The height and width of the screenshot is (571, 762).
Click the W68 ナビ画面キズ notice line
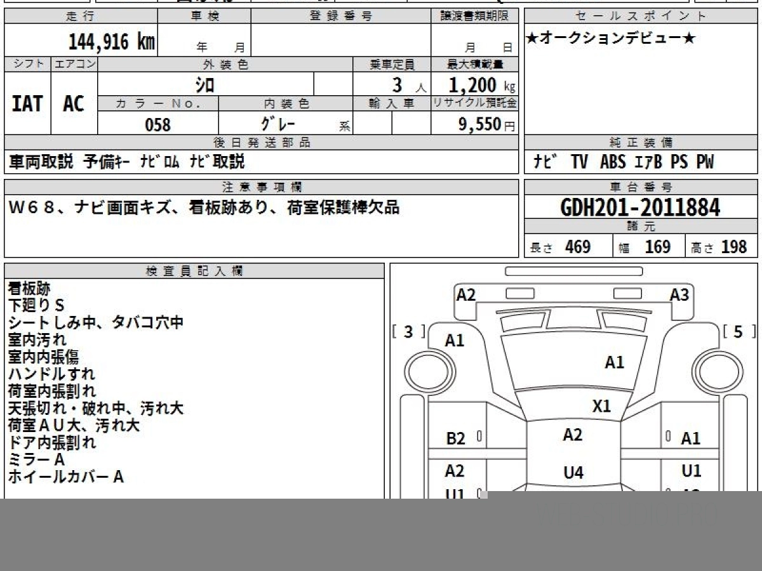204,207
